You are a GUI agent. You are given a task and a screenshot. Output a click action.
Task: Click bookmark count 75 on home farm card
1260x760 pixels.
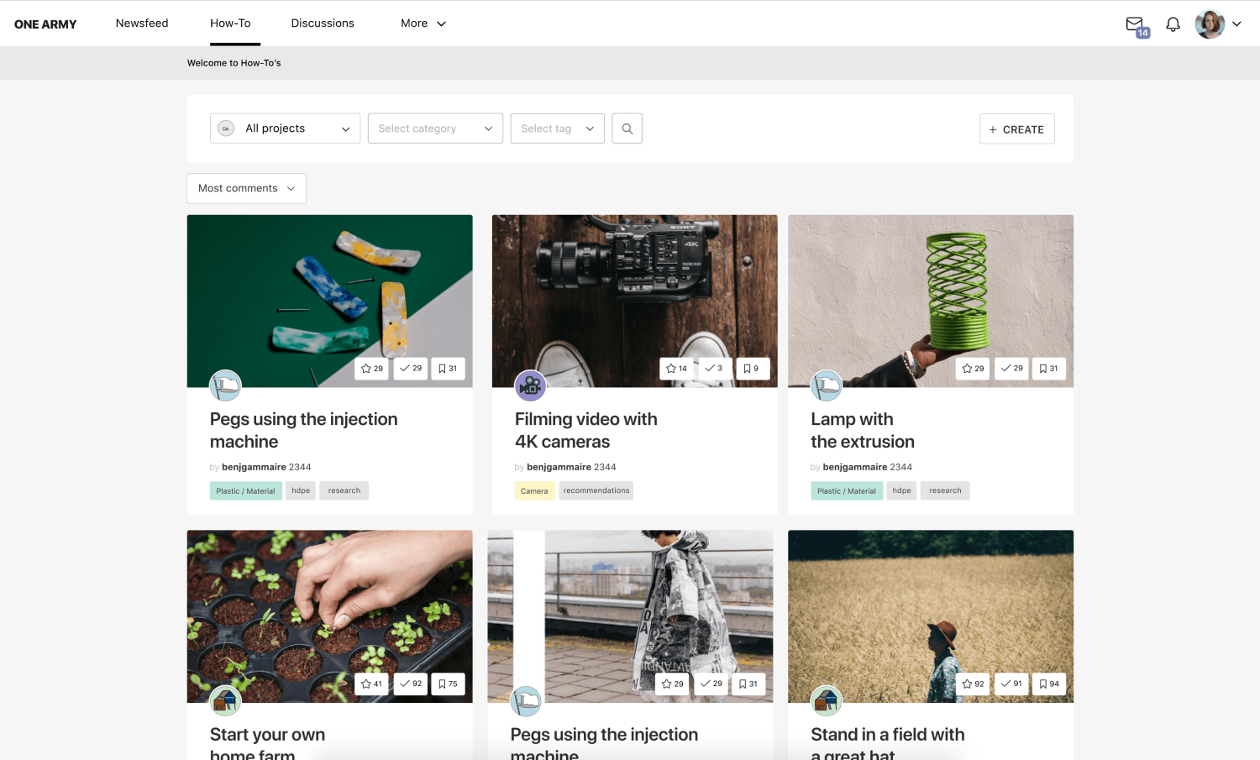pos(449,684)
